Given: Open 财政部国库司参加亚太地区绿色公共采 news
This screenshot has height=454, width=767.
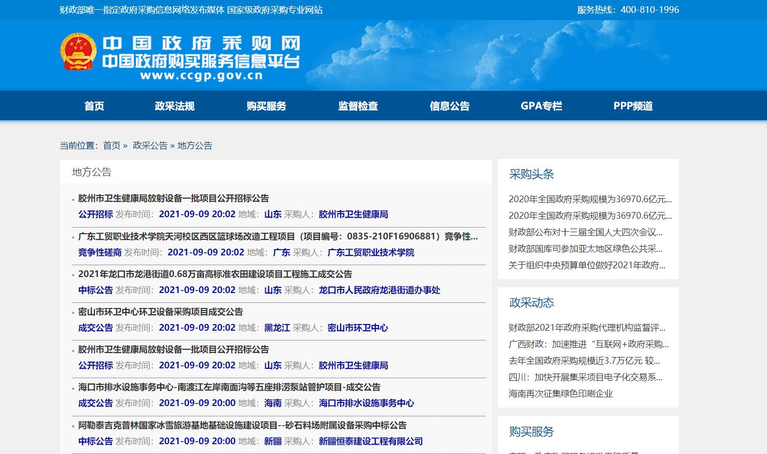Looking at the screenshot, I should coord(585,249).
